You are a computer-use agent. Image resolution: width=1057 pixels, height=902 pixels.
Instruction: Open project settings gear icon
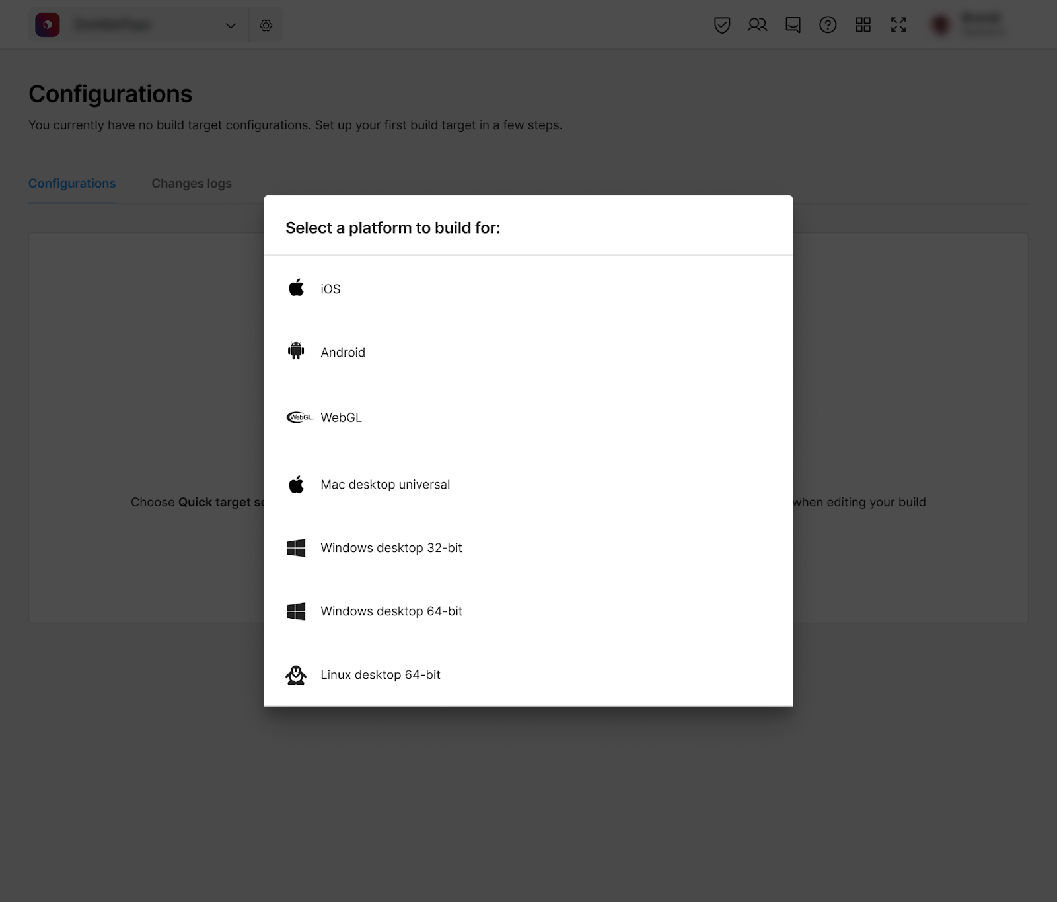[x=266, y=25]
